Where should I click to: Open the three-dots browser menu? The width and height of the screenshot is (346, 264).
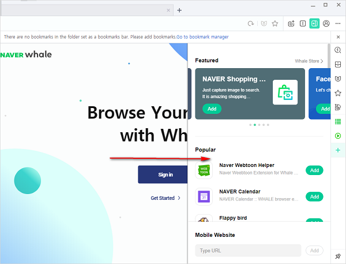[x=338, y=24]
